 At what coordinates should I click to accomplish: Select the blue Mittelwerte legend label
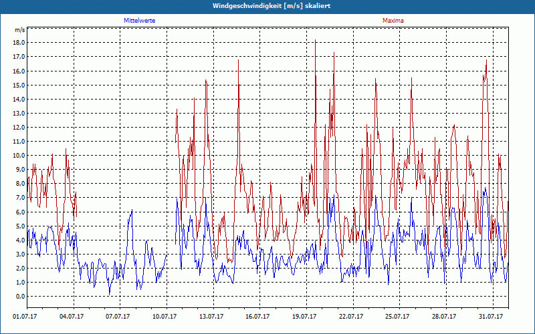pyautogui.click(x=140, y=21)
